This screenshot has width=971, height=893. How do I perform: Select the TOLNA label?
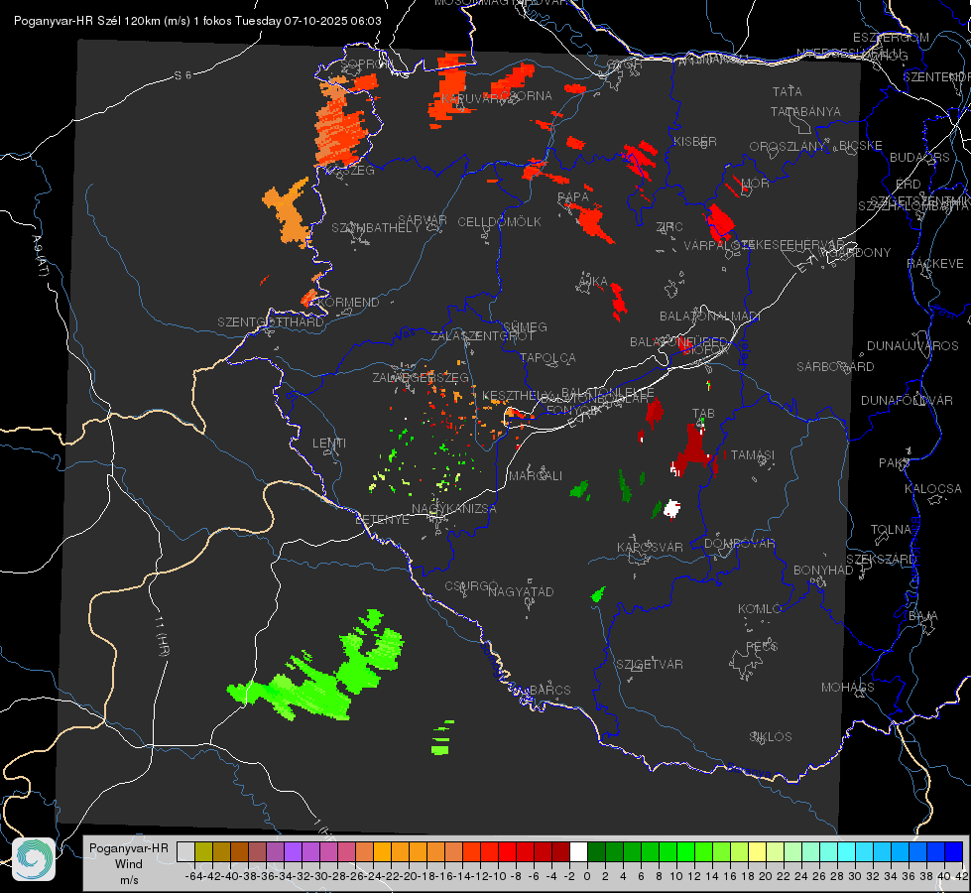click(x=891, y=530)
